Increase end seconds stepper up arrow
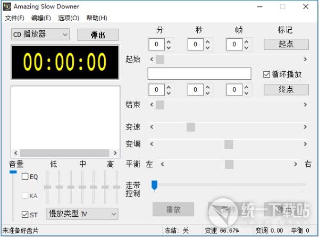319x237 pixels. 207,87
